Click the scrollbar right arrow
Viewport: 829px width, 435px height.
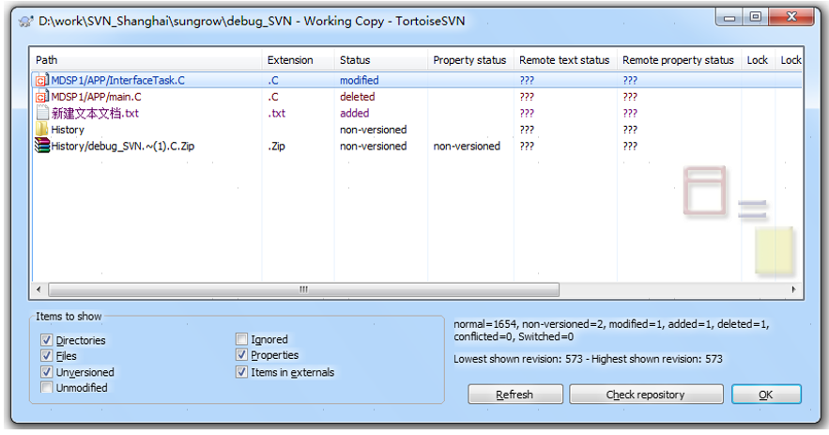tap(793, 289)
